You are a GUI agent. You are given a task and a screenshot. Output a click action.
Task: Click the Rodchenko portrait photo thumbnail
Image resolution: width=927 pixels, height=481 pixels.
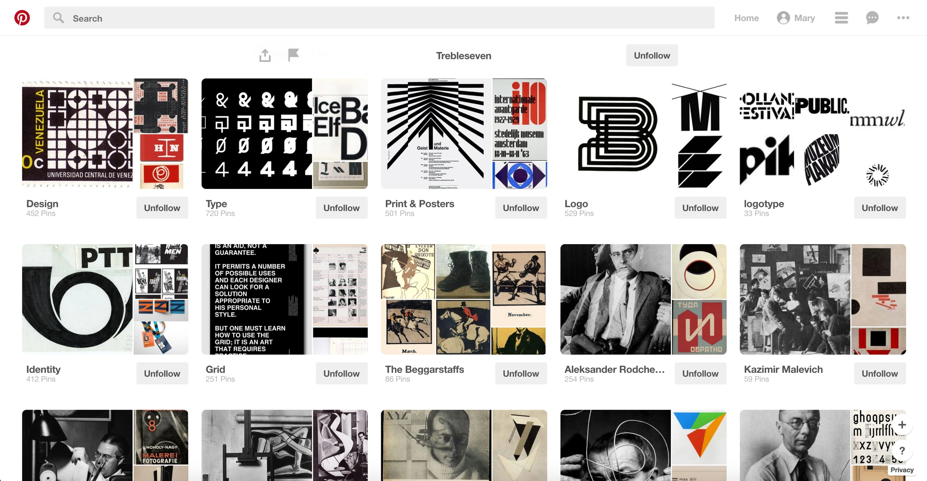pyautogui.click(x=615, y=299)
